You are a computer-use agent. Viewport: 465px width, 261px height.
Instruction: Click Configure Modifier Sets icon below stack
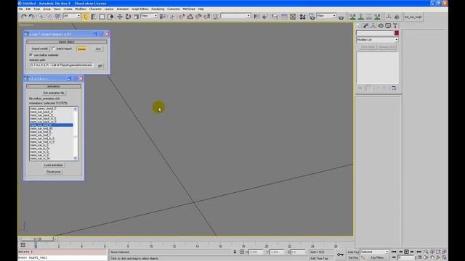click(394, 88)
